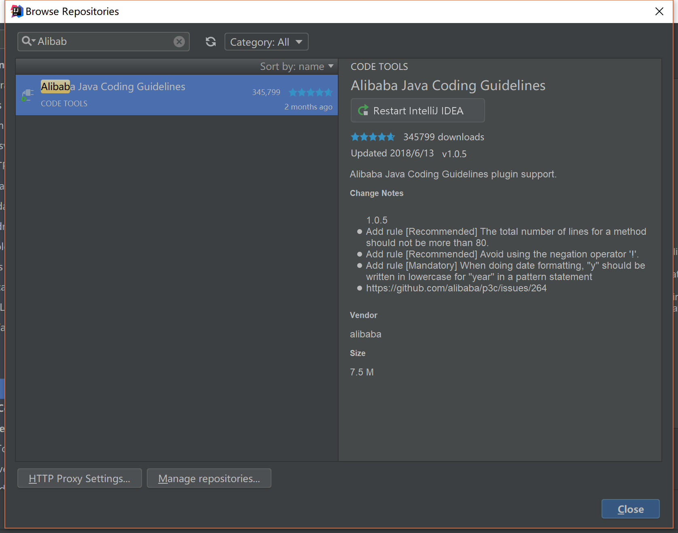Click the IntelliJ logo in title bar
The width and height of the screenshot is (678, 533).
(17, 11)
